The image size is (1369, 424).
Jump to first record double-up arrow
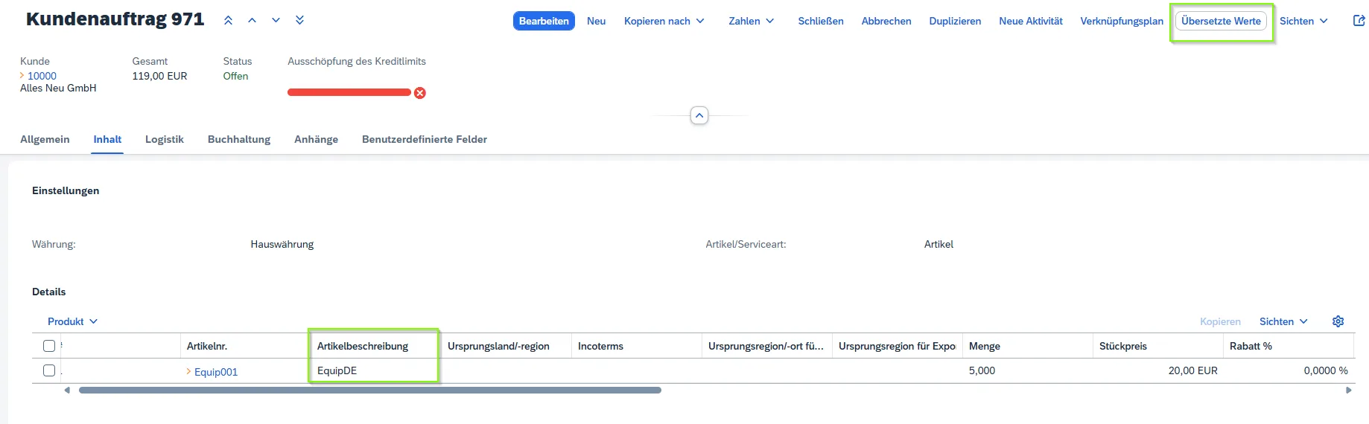[229, 21]
